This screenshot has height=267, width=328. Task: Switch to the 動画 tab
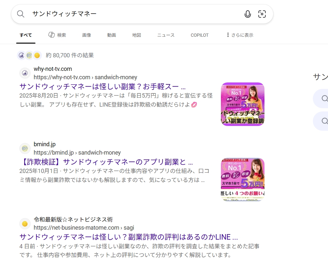(x=112, y=35)
